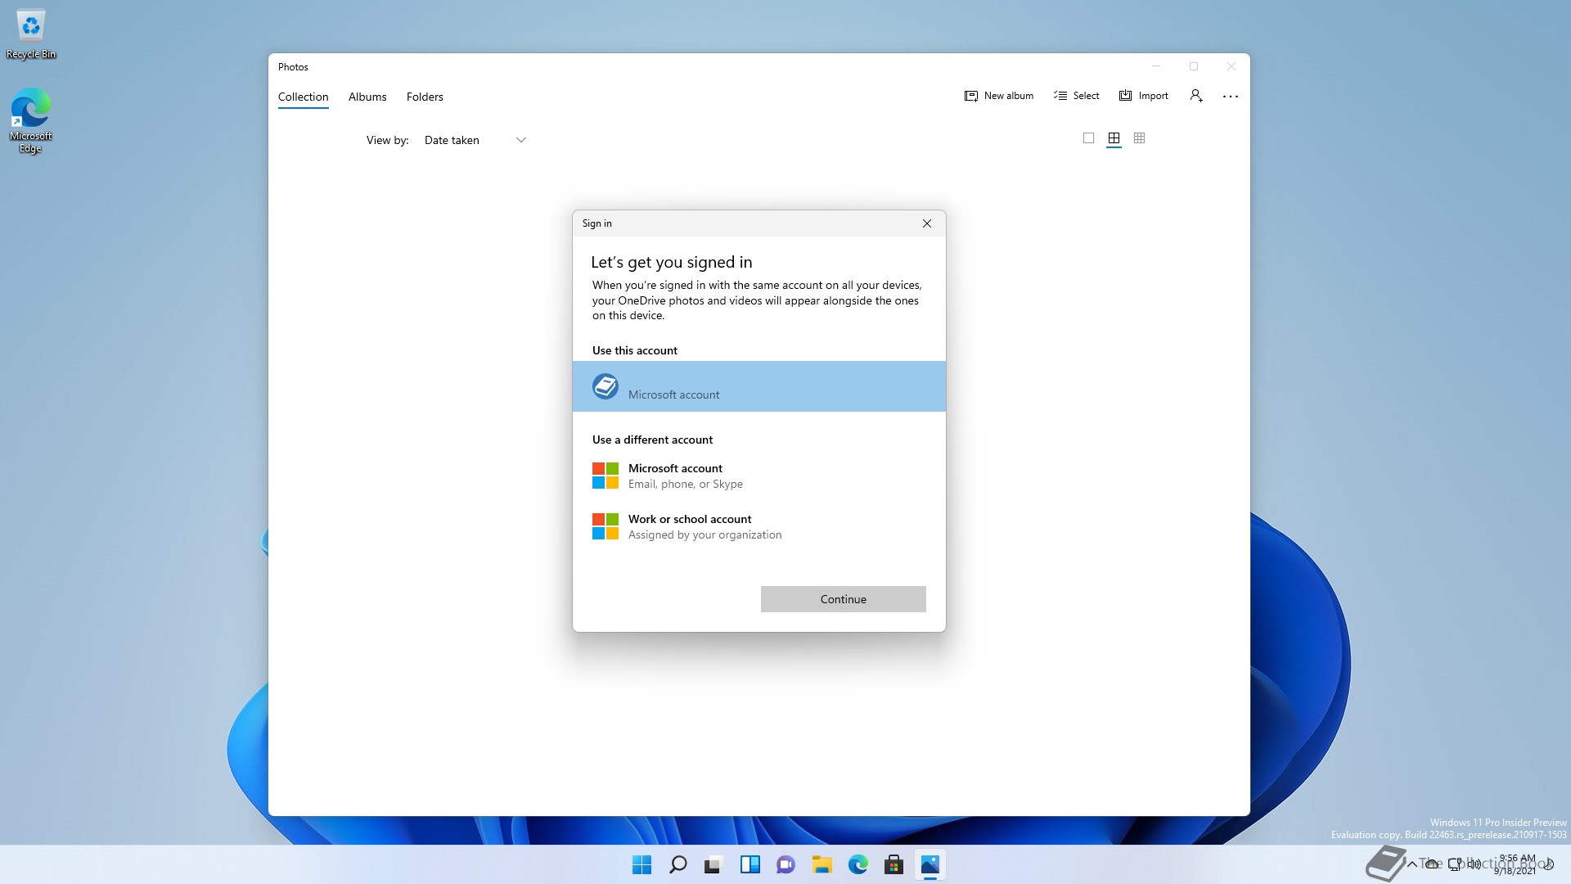This screenshot has height=884, width=1571.
Task: Open Microsoft Store from taskbar
Action: [894, 864]
